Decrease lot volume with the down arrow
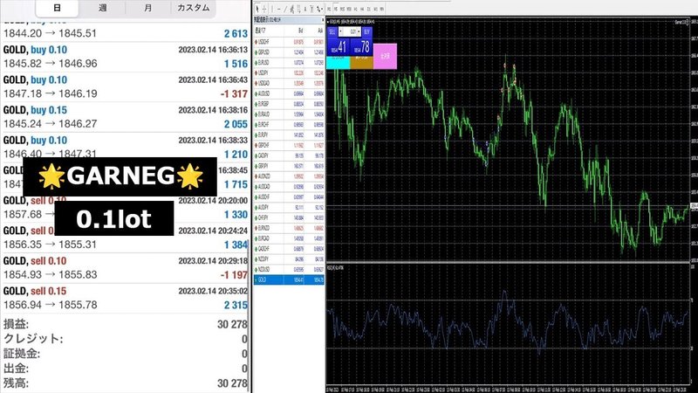 tap(340, 31)
